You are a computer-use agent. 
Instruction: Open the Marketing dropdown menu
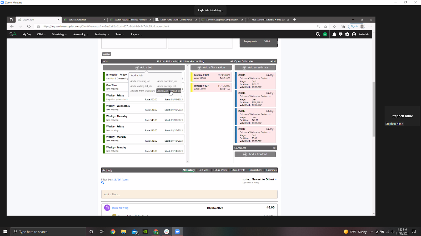pos(102,35)
